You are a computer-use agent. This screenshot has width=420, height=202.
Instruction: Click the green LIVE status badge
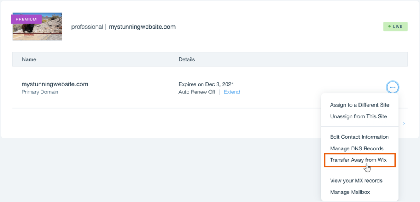pos(395,27)
